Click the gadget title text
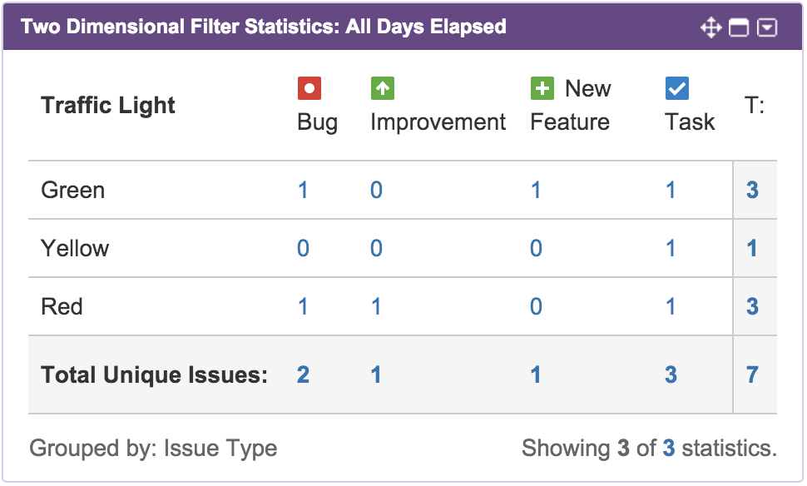The width and height of the screenshot is (807, 486). click(x=264, y=27)
